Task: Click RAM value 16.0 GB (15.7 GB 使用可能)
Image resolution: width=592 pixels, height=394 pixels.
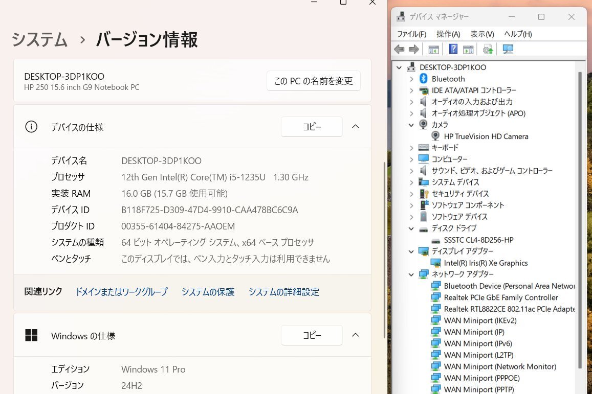Action: pos(174,193)
